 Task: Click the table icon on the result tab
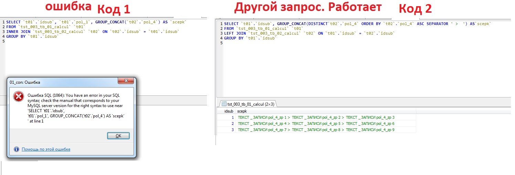click(224, 104)
